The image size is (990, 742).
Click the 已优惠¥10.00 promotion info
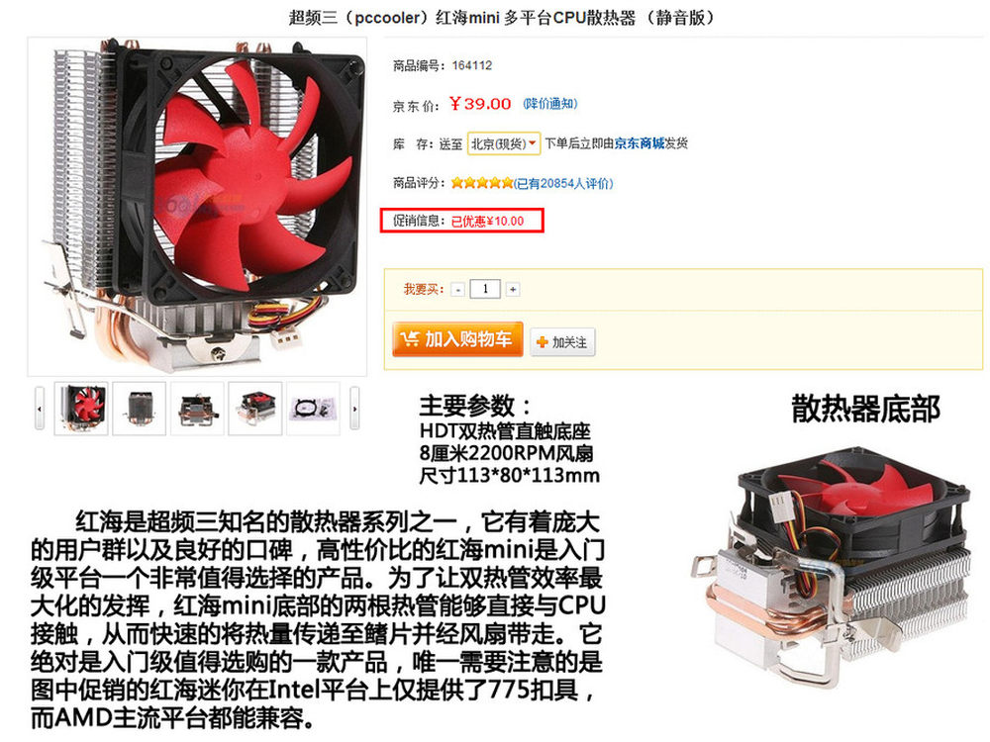click(487, 222)
